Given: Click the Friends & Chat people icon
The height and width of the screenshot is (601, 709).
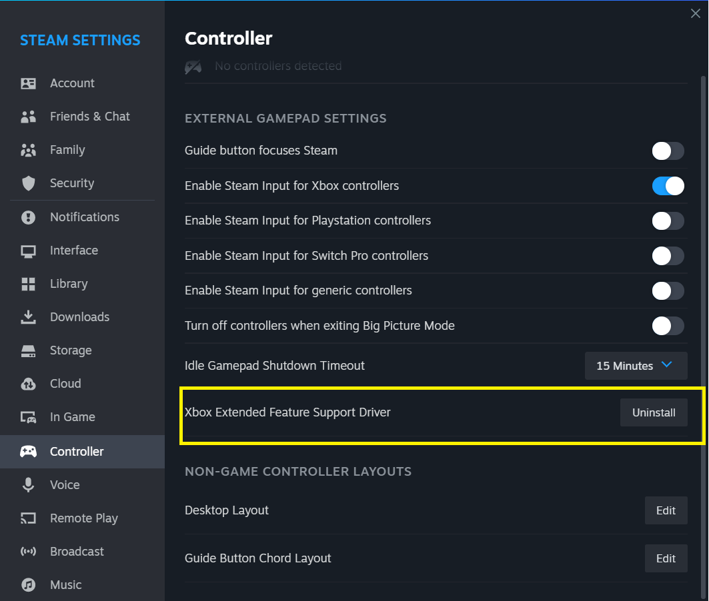Looking at the screenshot, I should pyautogui.click(x=28, y=117).
